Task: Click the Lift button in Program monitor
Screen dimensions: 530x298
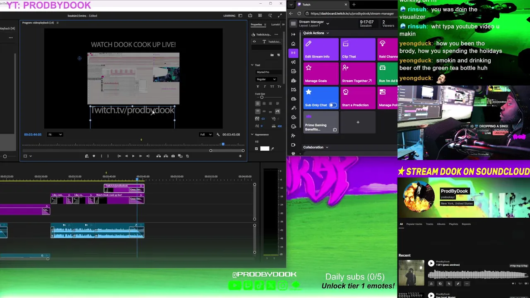Action: [x=159, y=156]
